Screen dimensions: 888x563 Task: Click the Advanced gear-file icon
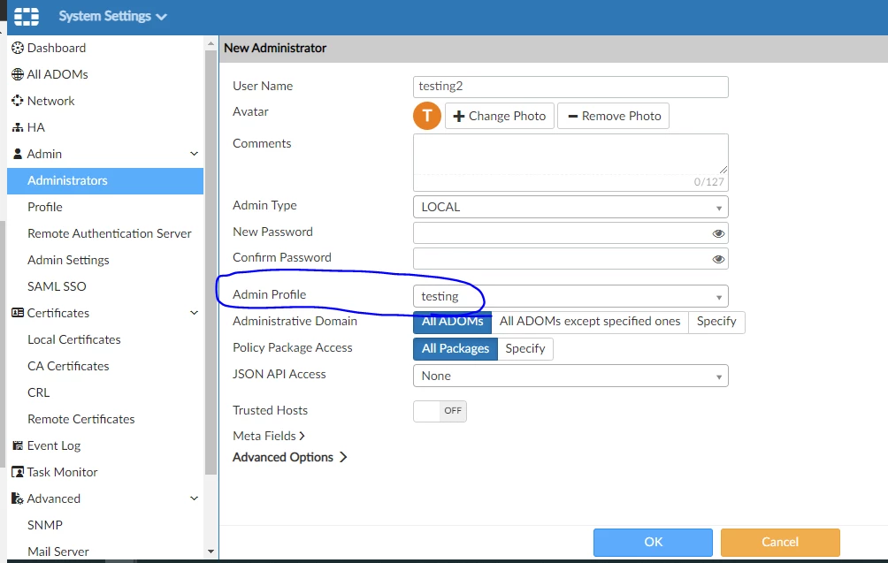pyautogui.click(x=18, y=498)
